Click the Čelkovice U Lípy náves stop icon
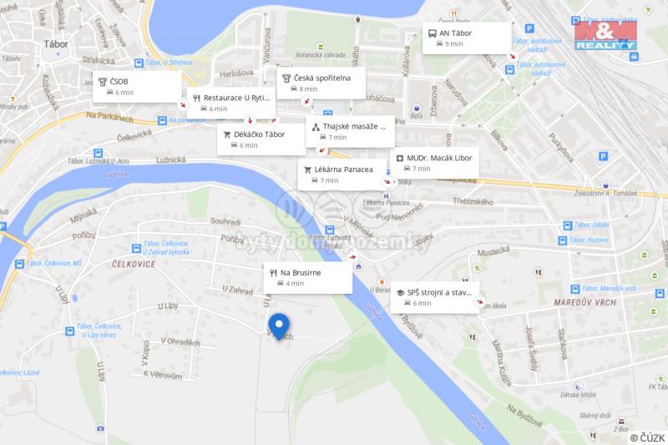The height and width of the screenshot is (445, 668). (69, 331)
